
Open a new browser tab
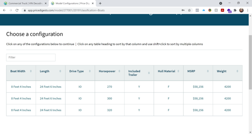[x=100, y=3]
